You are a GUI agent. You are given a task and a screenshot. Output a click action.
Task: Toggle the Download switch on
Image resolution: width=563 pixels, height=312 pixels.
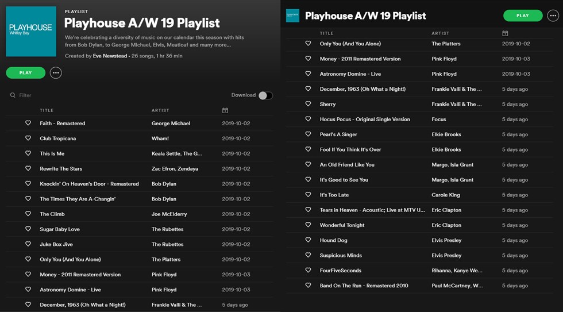click(265, 95)
